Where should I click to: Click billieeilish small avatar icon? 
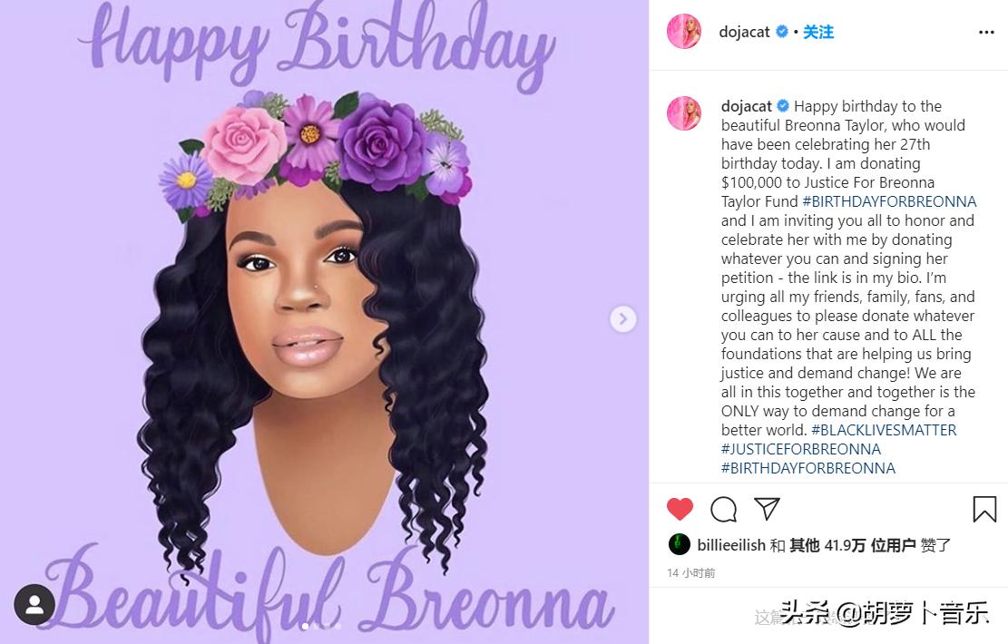click(x=680, y=544)
